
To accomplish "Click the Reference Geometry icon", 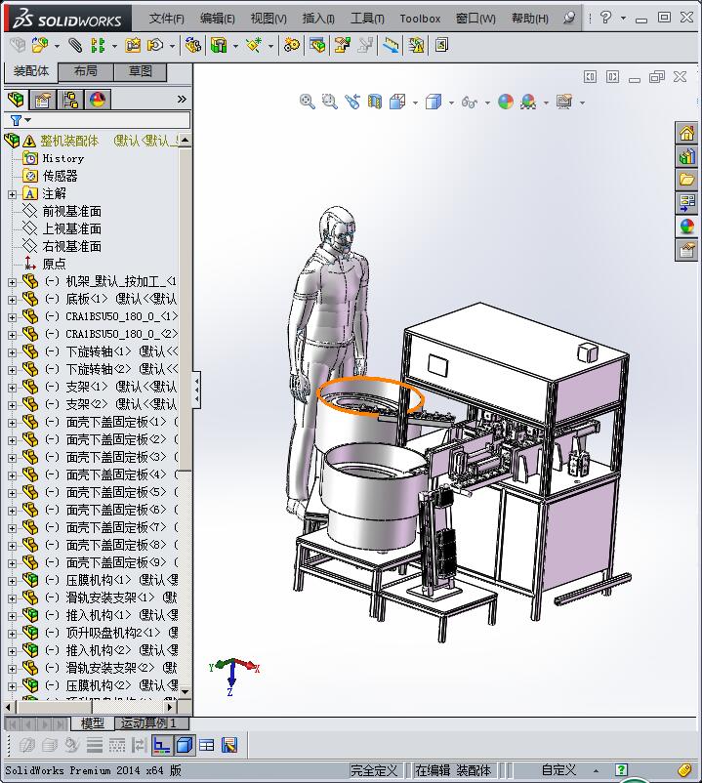I will coord(254,46).
